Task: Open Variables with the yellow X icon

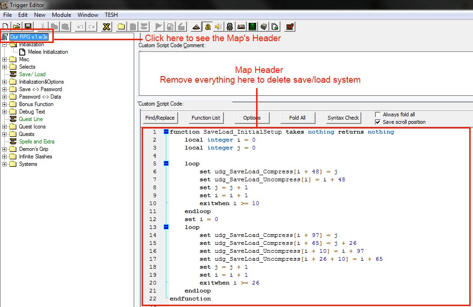Action: (x=106, y=27)
